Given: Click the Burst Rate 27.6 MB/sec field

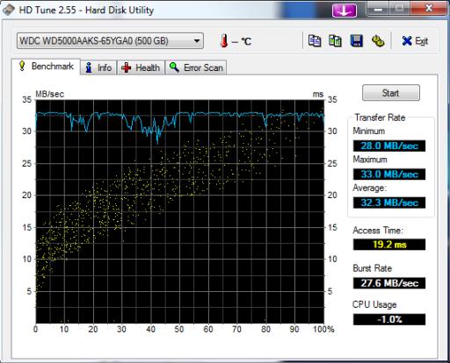Looking at the screenshot, I should (x=389, y=283).
